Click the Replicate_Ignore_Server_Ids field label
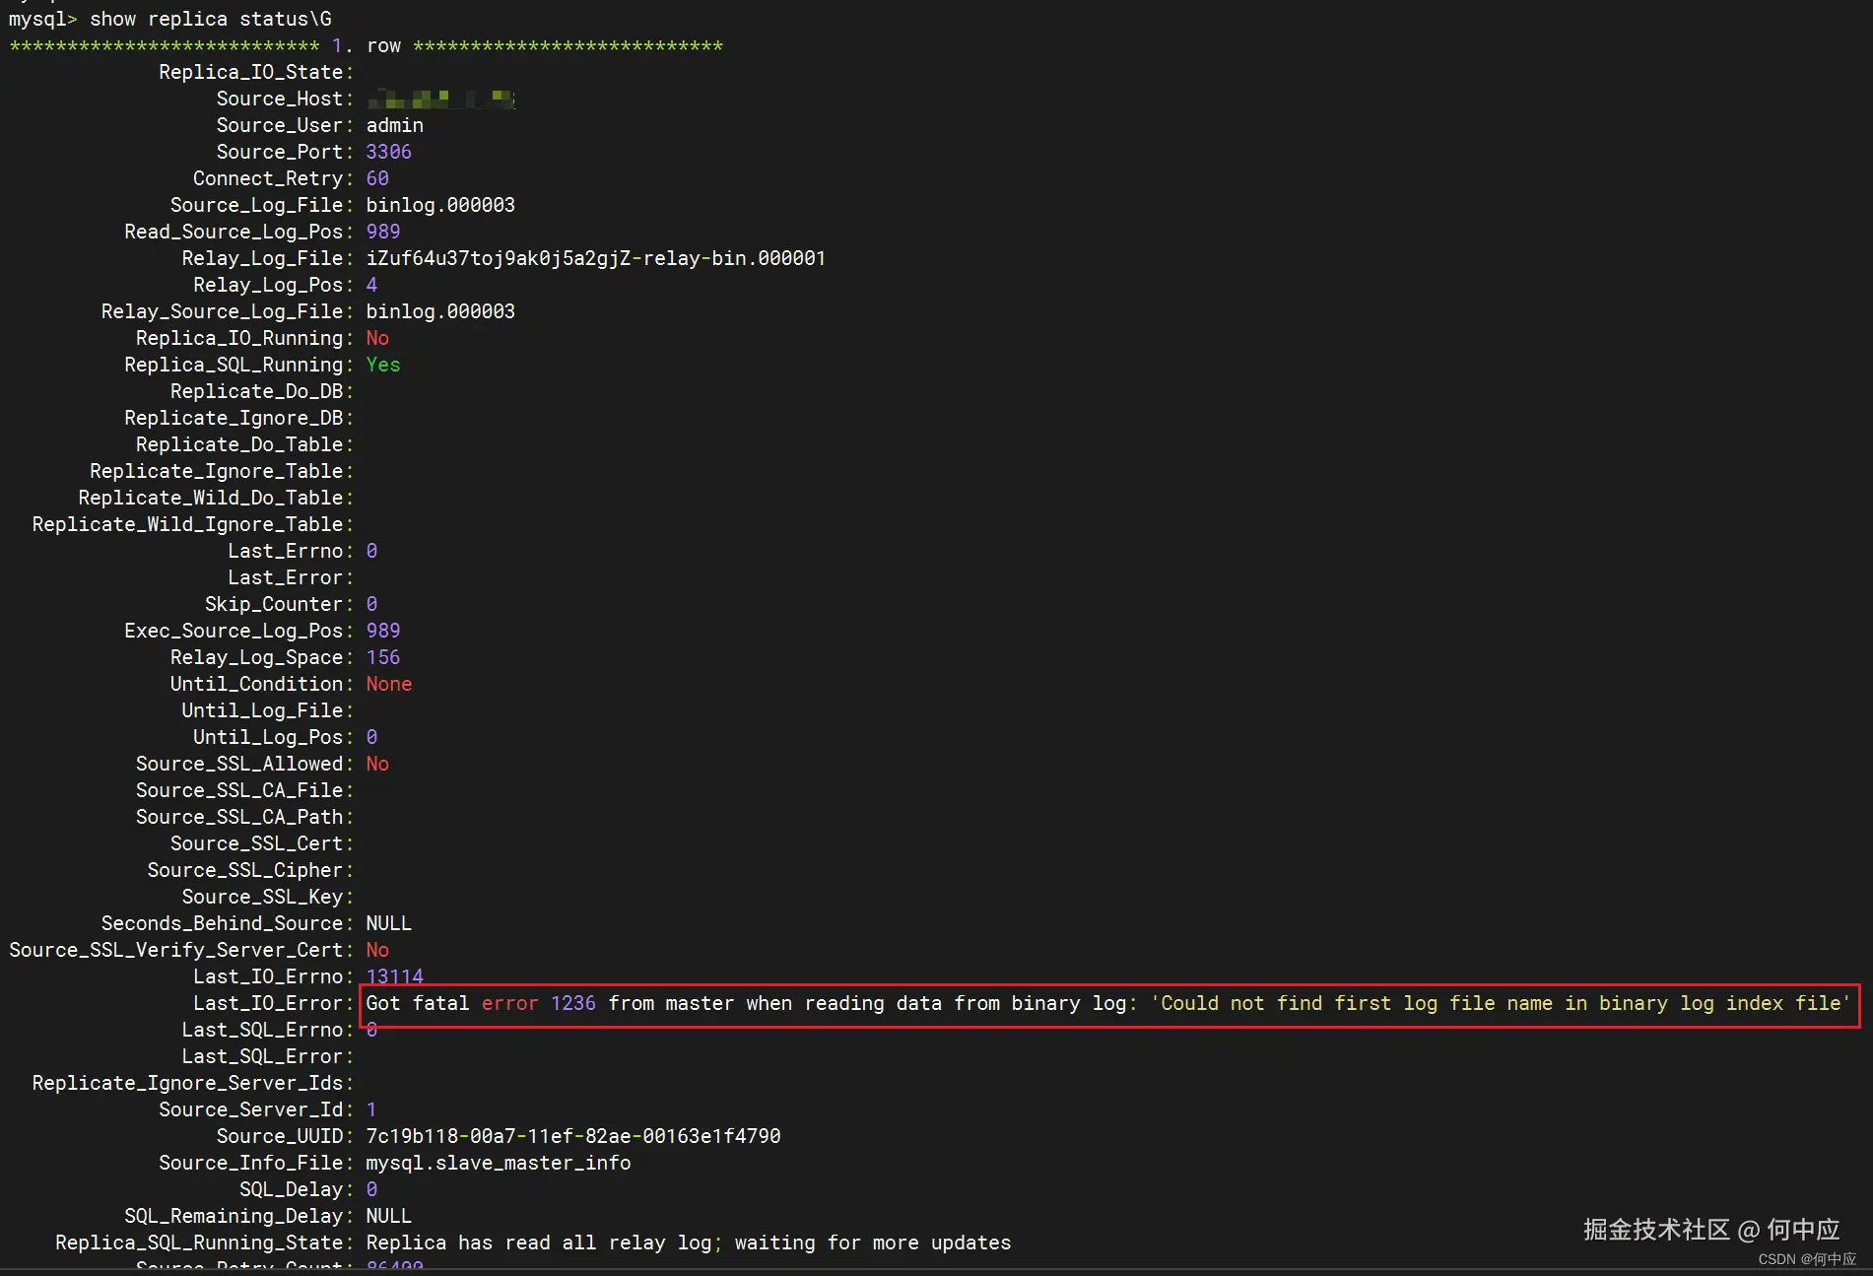The image size is (1873, 1276). (x=193, y=1083)
